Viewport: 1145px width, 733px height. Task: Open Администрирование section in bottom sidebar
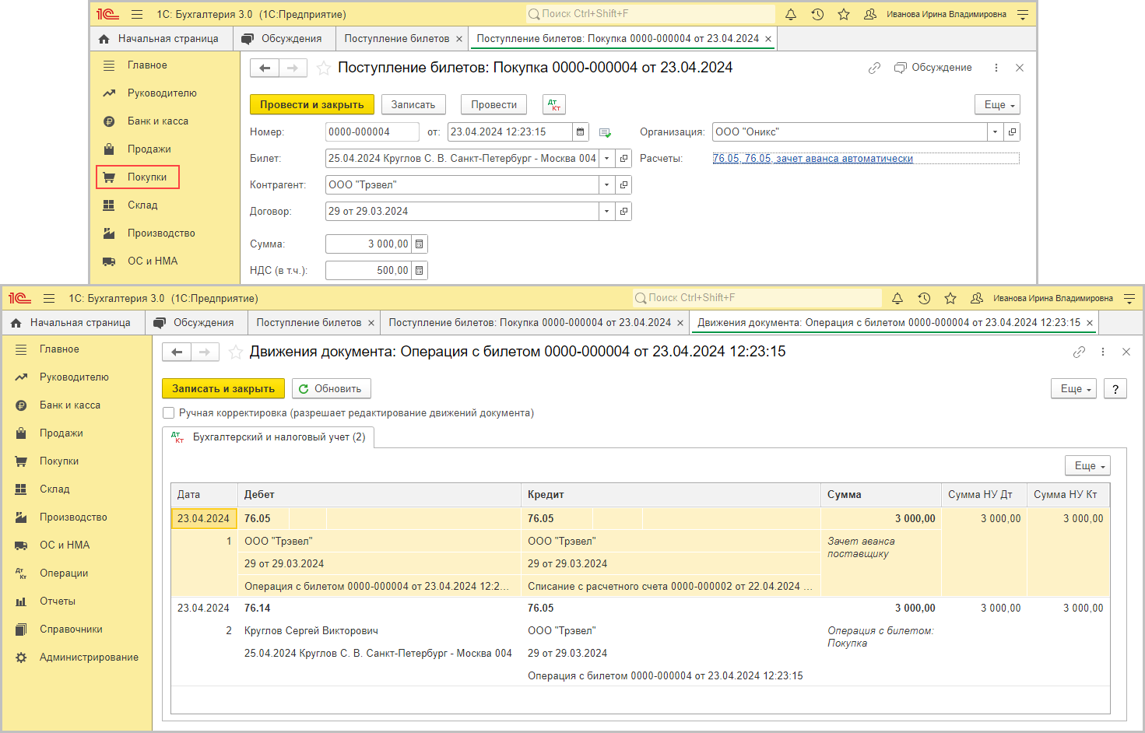pos(89,658)
